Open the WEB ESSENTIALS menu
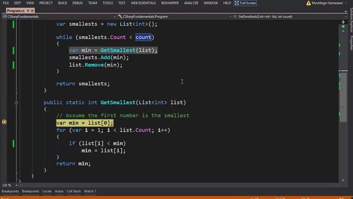Image resolution: width=353 pixels, height=199 pixels. point(143,3)
